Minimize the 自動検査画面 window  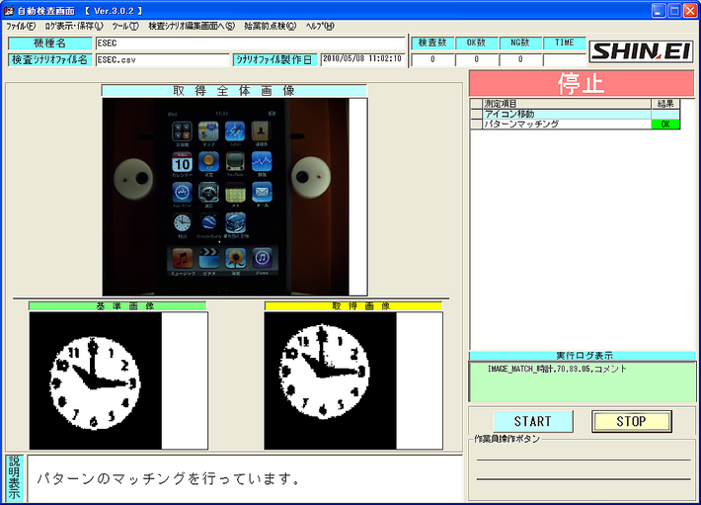tap(659, 10)
